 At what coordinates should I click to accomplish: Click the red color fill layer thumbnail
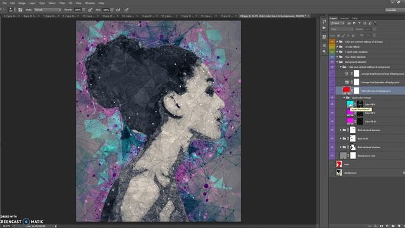(346, 90)
